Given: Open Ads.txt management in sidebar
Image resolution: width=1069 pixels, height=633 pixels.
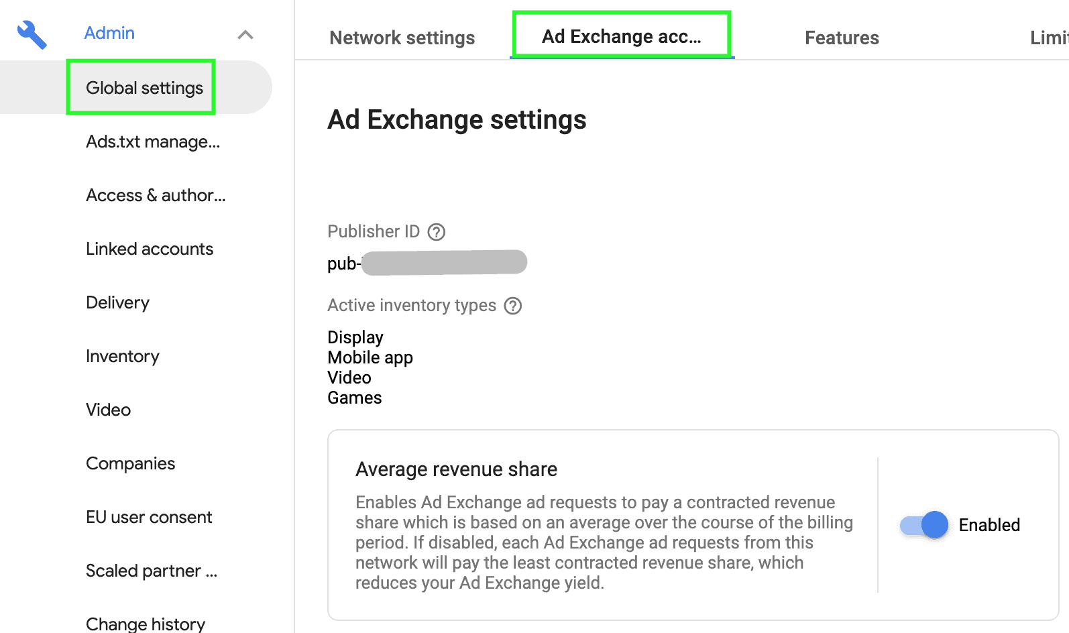Looking at the screenshot, I should (x=153, y=141).
